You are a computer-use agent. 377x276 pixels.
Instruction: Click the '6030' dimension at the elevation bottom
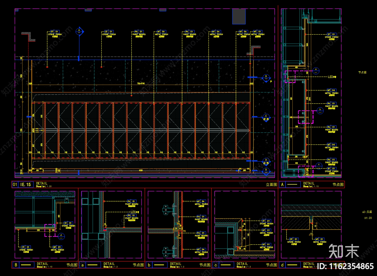click(141, 170)
